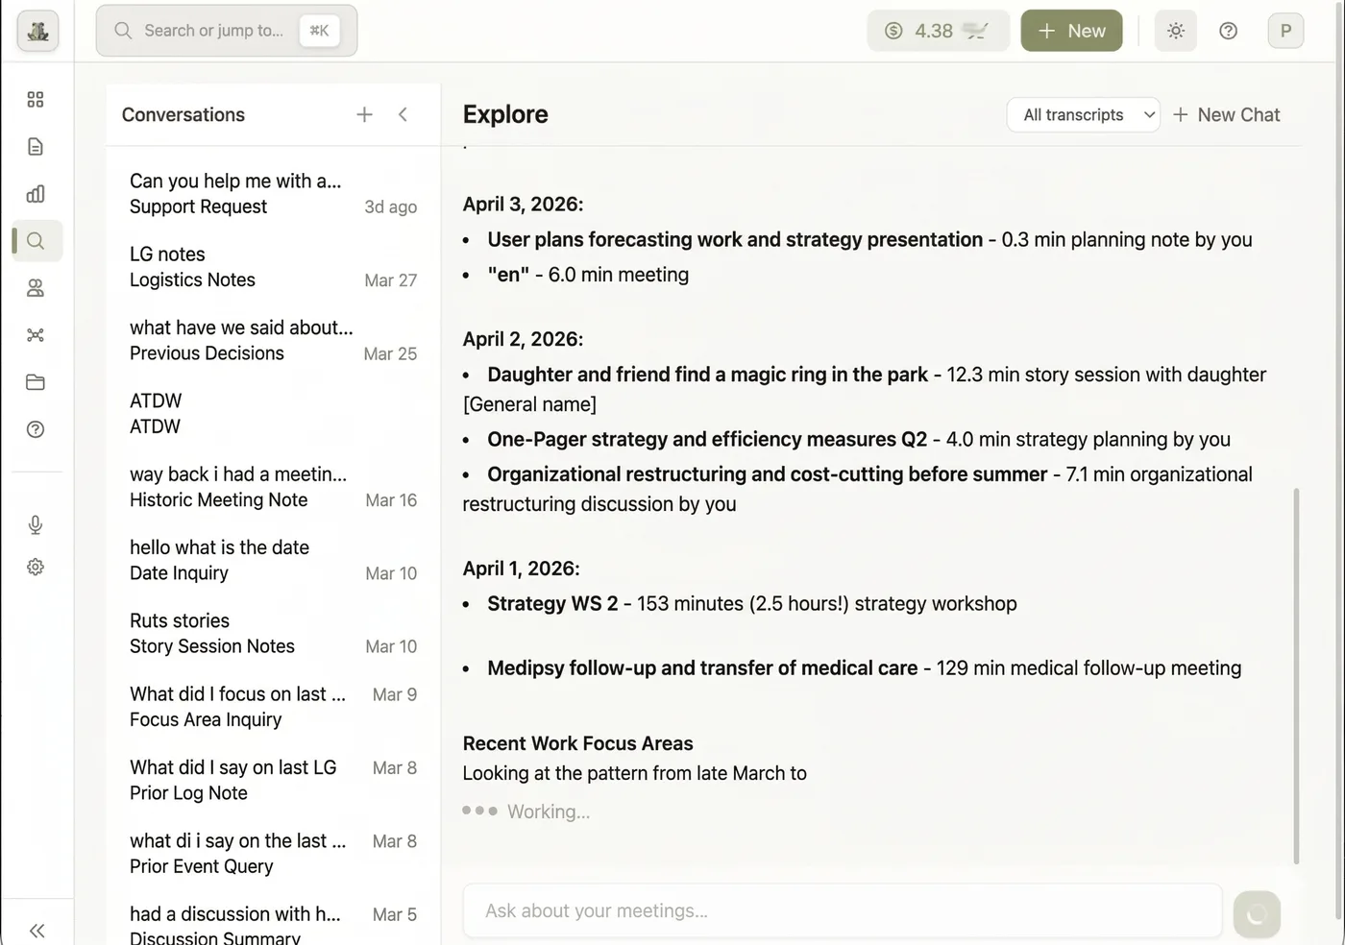Toggle light/dark theme with sun icon
Viewport: 1345px width, 945px height.
(1175, 30)
